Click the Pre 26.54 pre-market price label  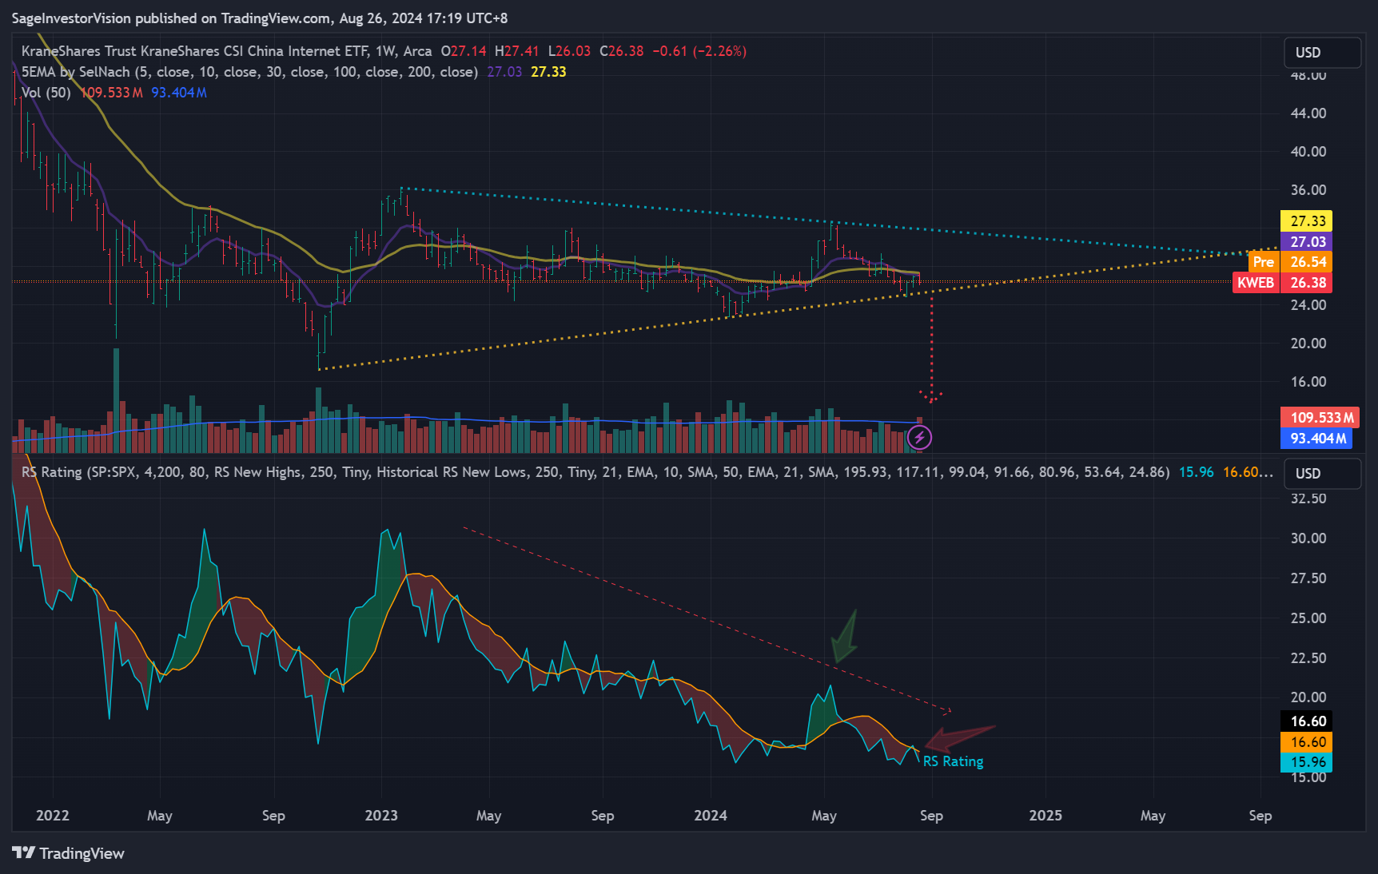click(1290, 262)
